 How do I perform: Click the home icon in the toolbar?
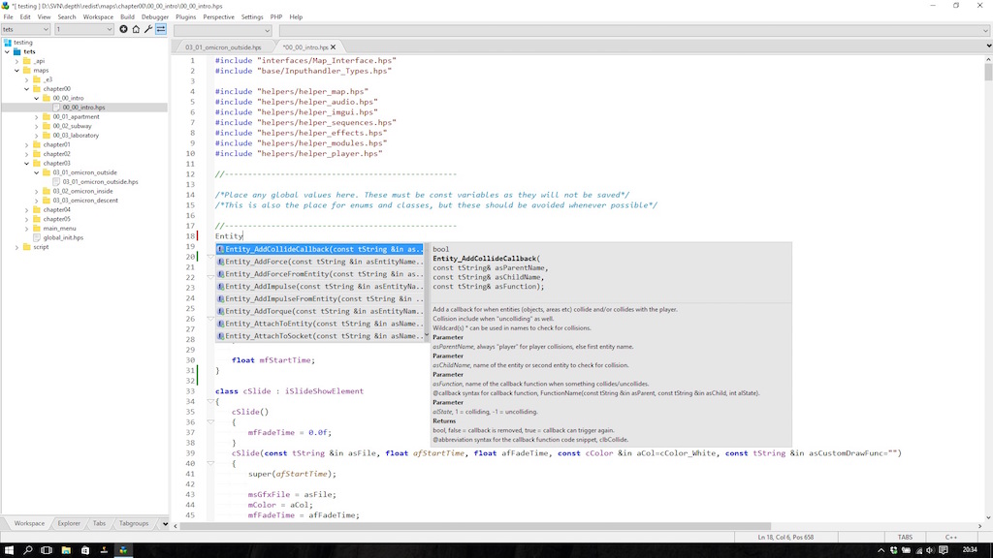pyautogui.click(x=136, y=30)
